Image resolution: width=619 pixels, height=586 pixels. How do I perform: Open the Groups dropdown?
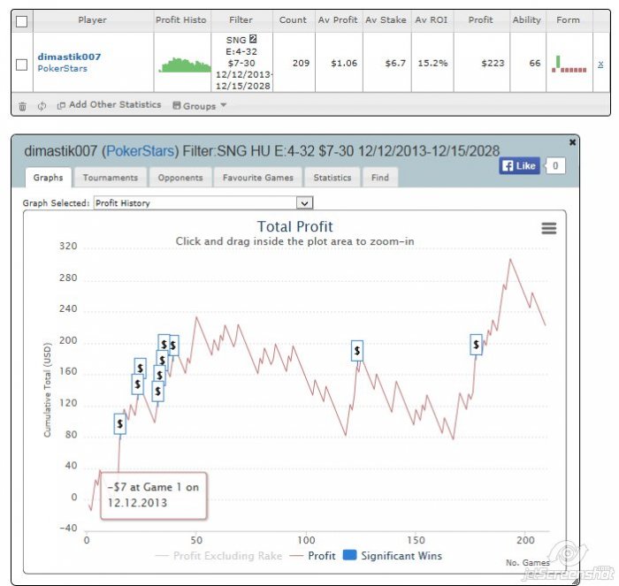coord(199,106)
